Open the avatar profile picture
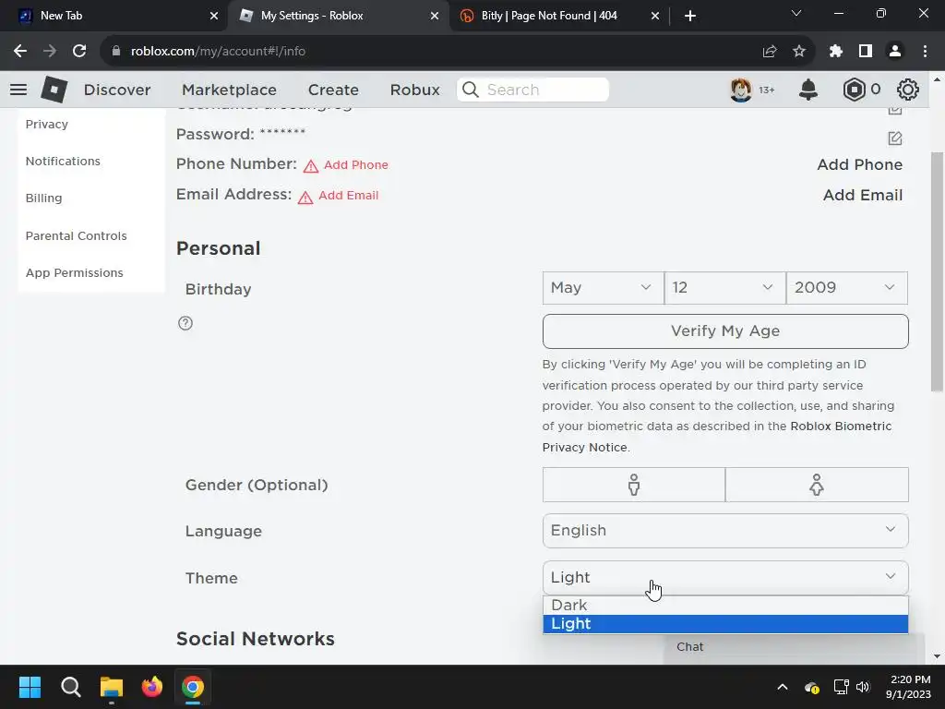Screen dimensions: 945x709 pos(741,90)
